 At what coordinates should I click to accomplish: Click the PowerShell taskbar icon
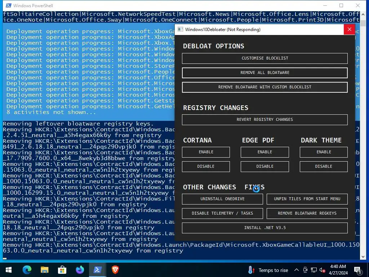click(97, 270)
